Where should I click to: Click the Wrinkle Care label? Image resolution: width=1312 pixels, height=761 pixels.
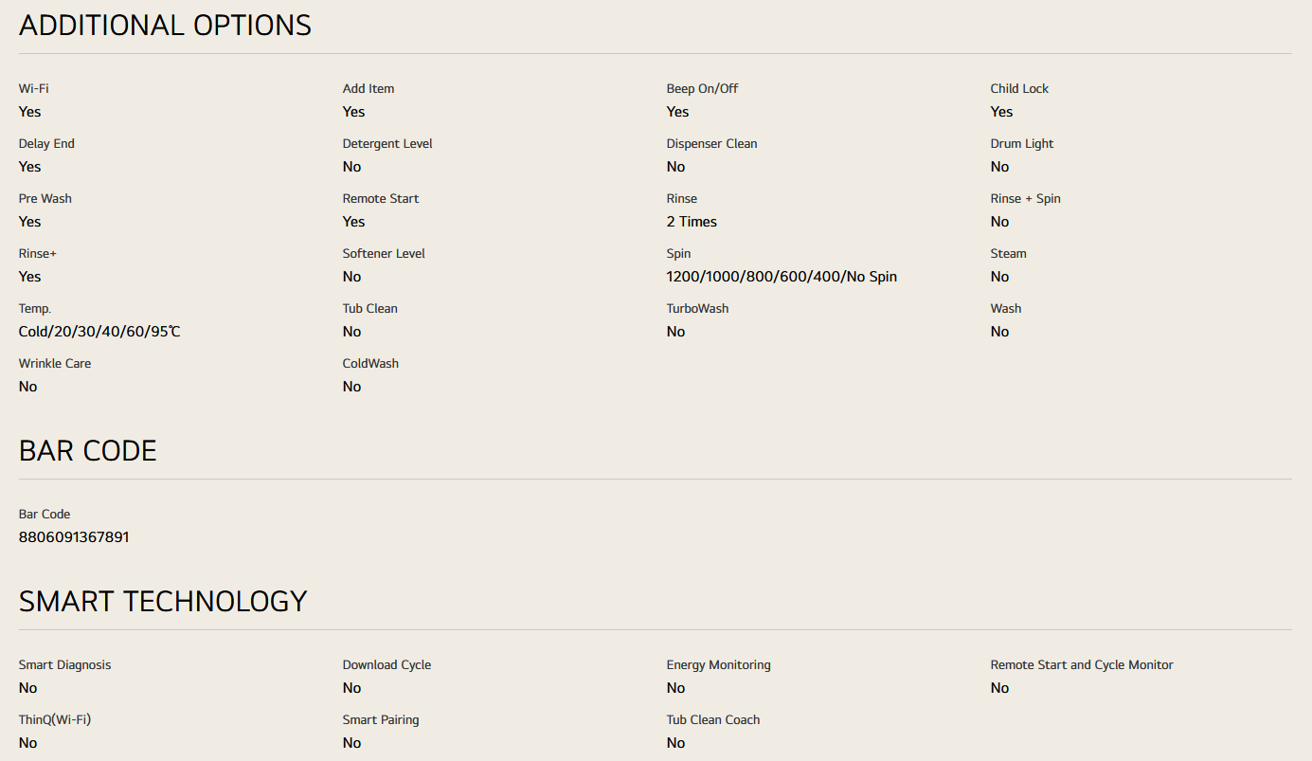pos(55,364)
